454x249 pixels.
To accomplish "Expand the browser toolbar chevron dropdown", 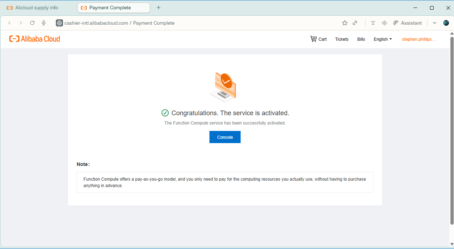I will (x=435, y=23).
